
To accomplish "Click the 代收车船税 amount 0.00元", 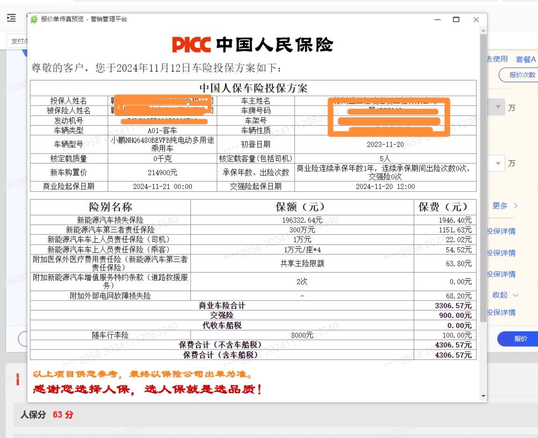I will [x=459, y=326].
